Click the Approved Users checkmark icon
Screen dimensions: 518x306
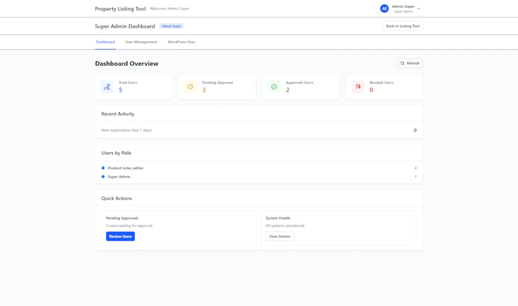(x=274, y=87)
